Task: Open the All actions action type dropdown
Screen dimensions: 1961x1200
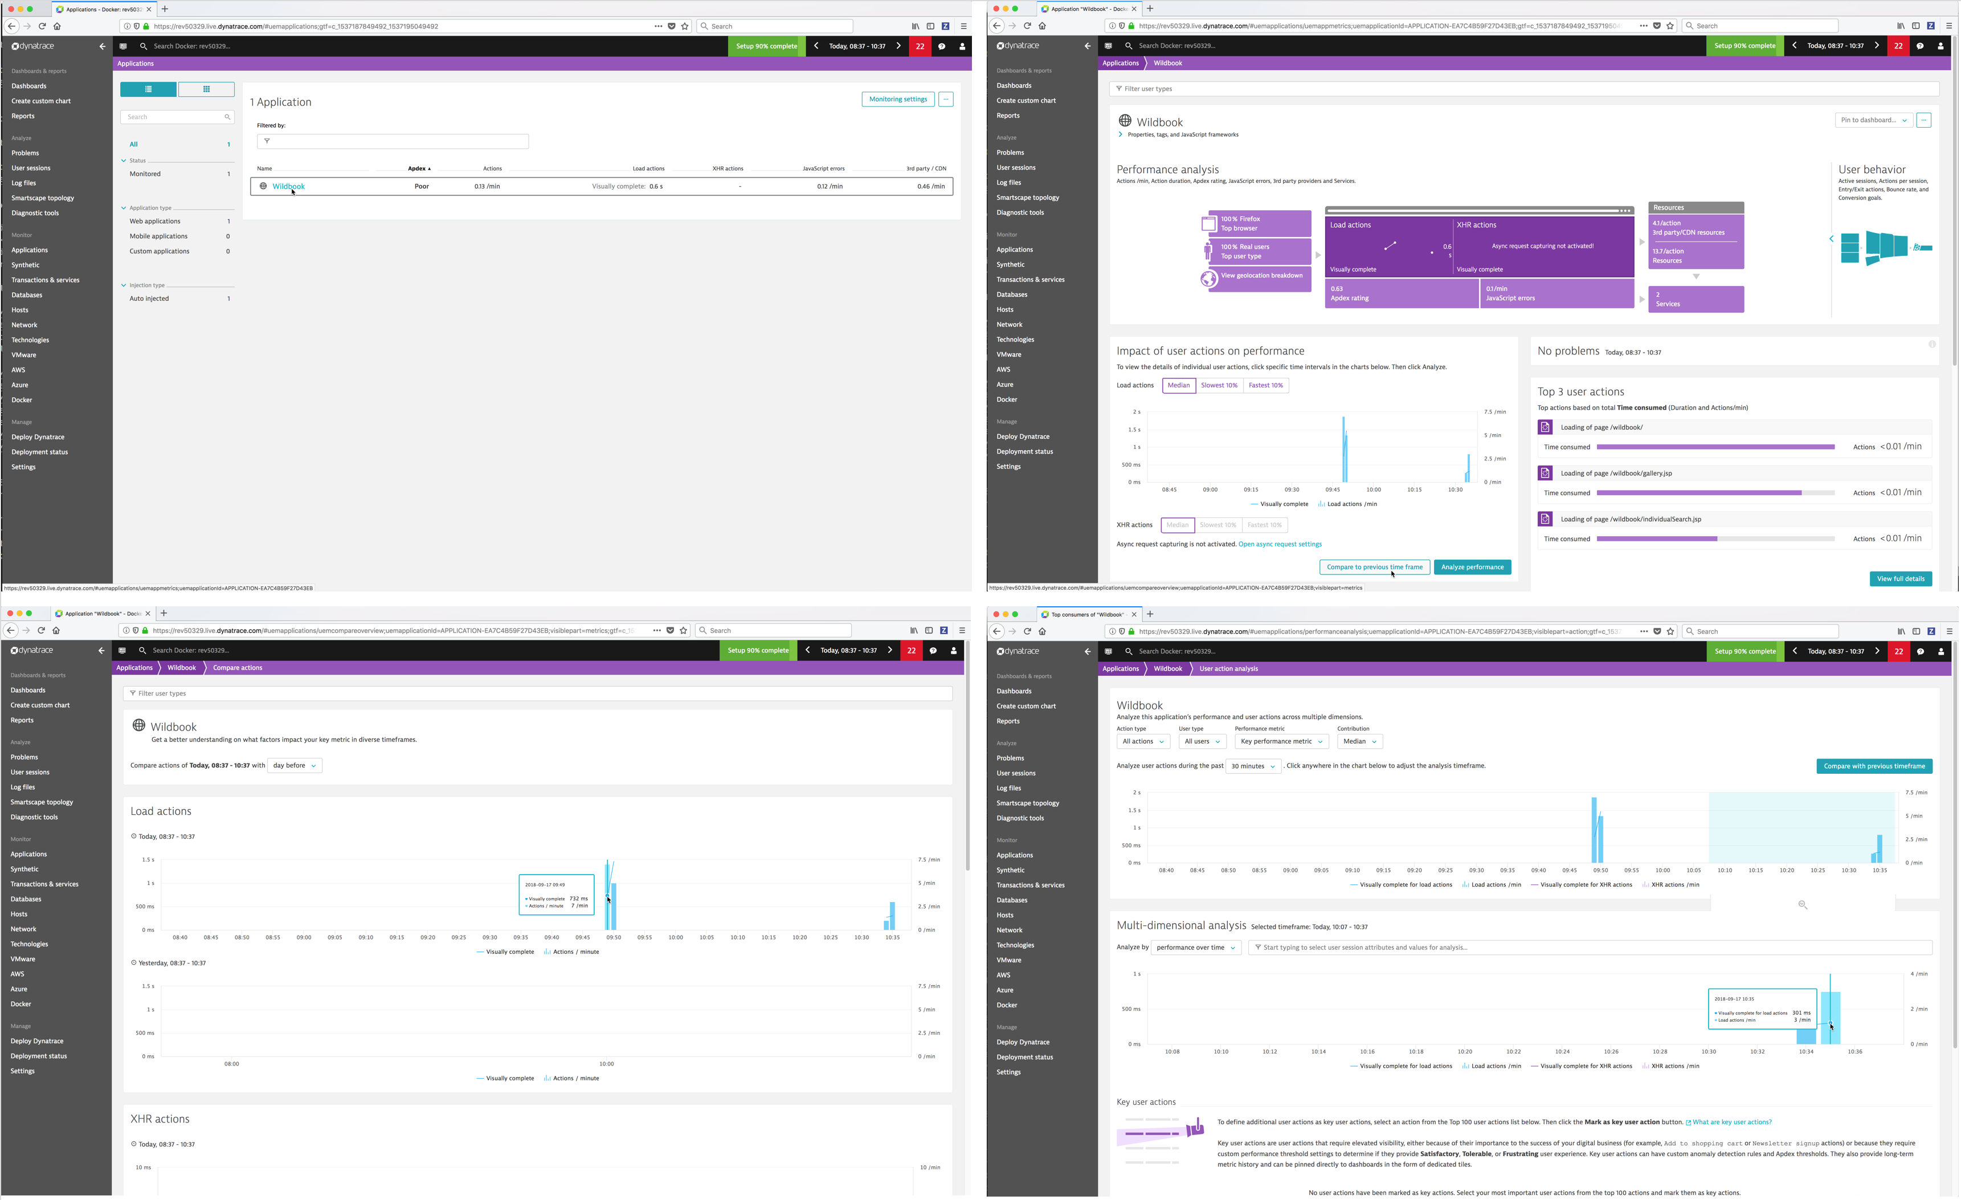Action: pos(1143,742)
